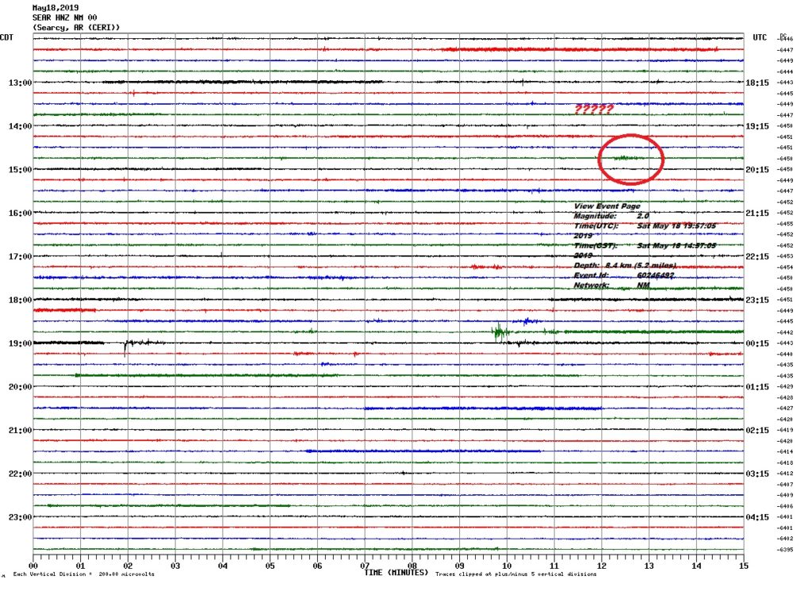Screen dimensions: 812x599
Task: Click the 15 minute tick on bottom axis
Action: (743, 566)
